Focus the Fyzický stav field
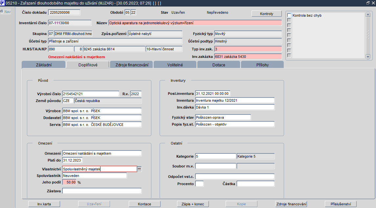This screenshot has height=208, width=376. click(x=223, y=117)
